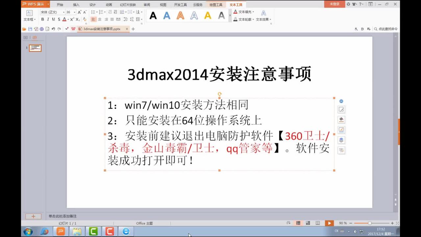Click the Save icon in quick access toolbar

pyautogui.click(x=30, y=29)
